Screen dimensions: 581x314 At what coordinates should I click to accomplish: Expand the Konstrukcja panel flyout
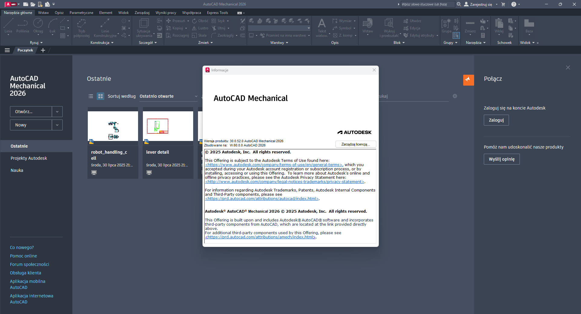(102, 43)
